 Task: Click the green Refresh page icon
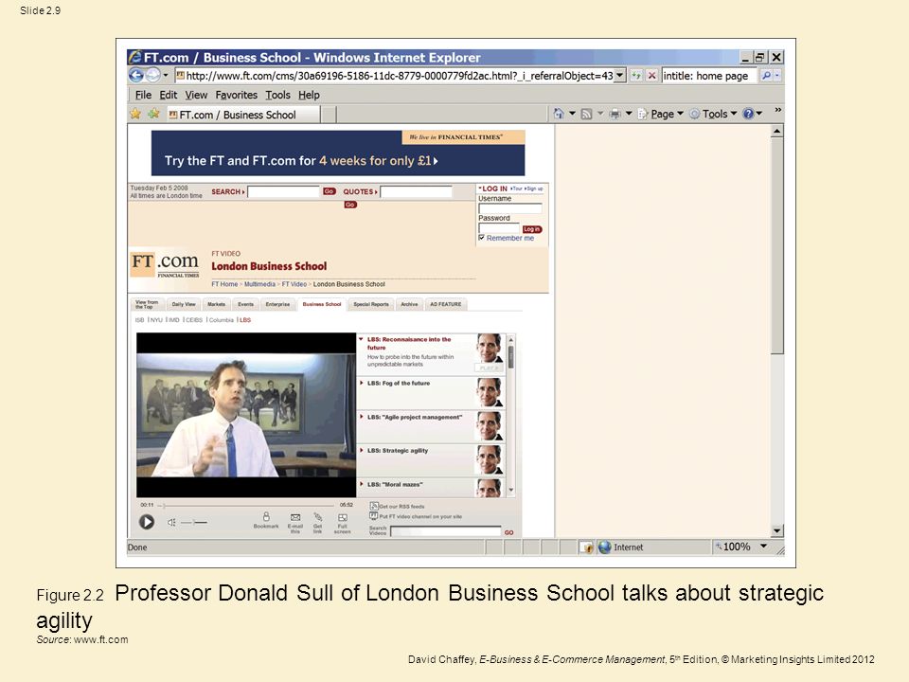[x=636, y=76]
